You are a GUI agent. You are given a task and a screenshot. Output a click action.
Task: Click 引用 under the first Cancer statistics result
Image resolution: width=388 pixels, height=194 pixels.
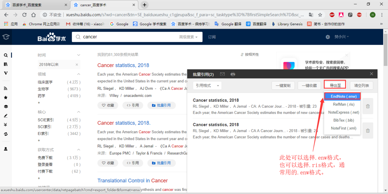point(133,105)
